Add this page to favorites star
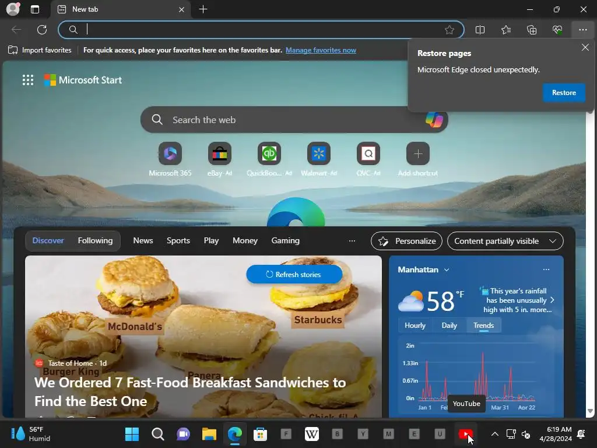Viewport: 597px width, 448px height. (x=449, y=30)
